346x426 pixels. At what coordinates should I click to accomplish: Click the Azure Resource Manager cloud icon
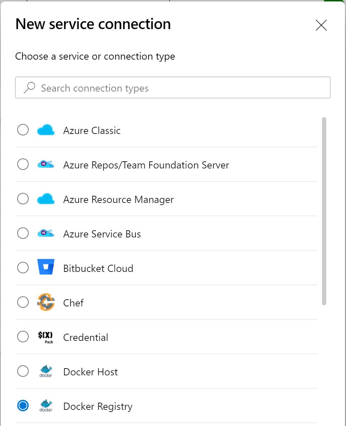[46, 199]
